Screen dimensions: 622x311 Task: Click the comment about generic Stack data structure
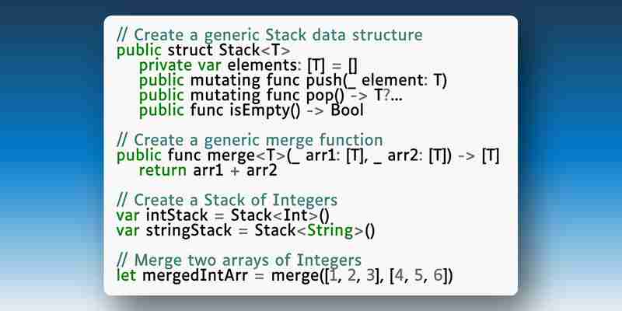pos(270,35)
